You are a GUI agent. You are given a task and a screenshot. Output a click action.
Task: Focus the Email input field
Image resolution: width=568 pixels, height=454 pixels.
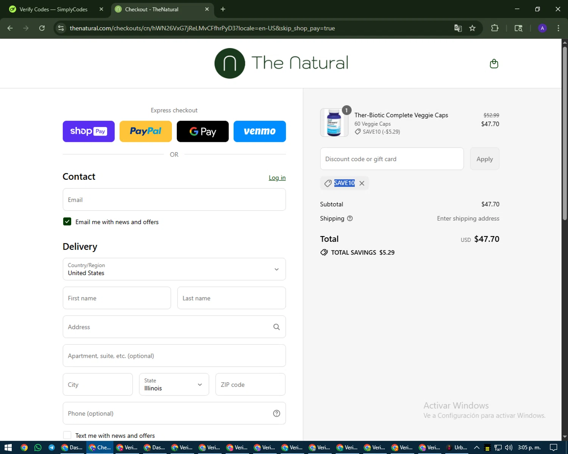pyautogui.click(x=174, y=199)
